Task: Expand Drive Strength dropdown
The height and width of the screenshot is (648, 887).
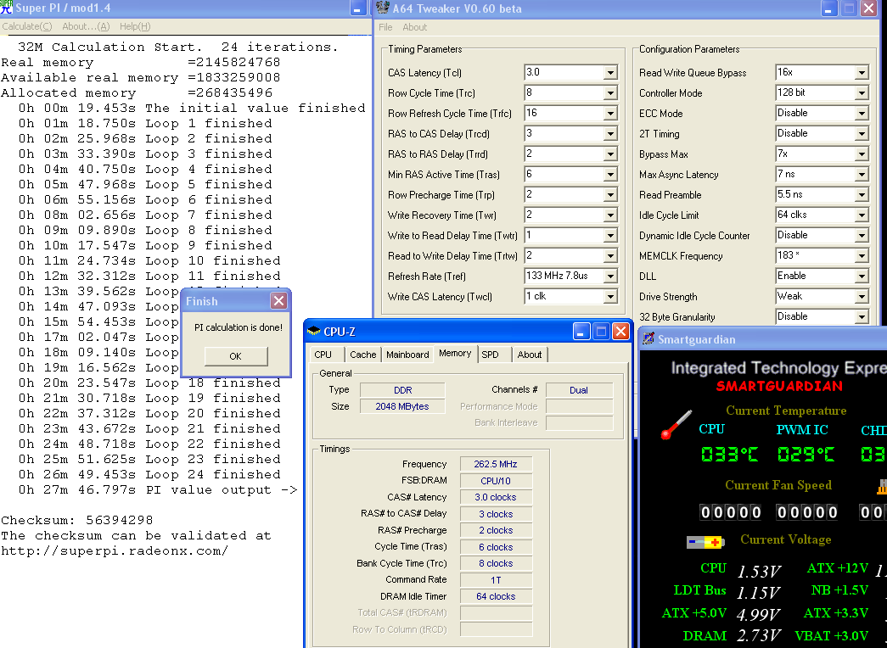Action: 862,297
